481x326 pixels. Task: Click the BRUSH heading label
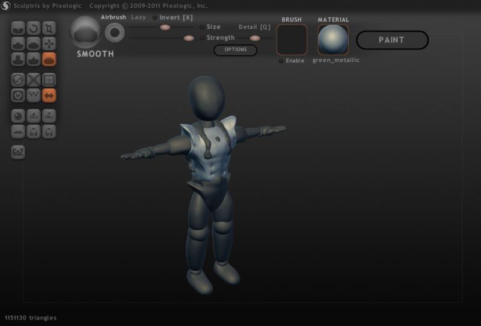(x=292, y=20)
